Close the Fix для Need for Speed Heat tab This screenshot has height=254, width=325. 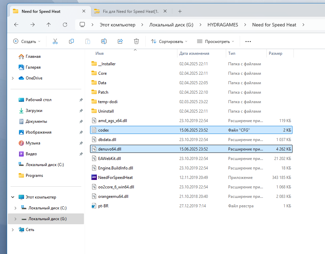165,11
